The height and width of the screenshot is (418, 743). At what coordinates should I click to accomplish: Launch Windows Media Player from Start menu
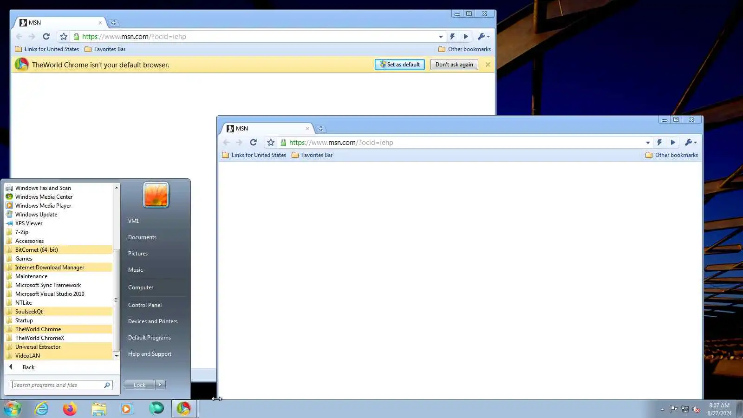click(x=59, y=206)
